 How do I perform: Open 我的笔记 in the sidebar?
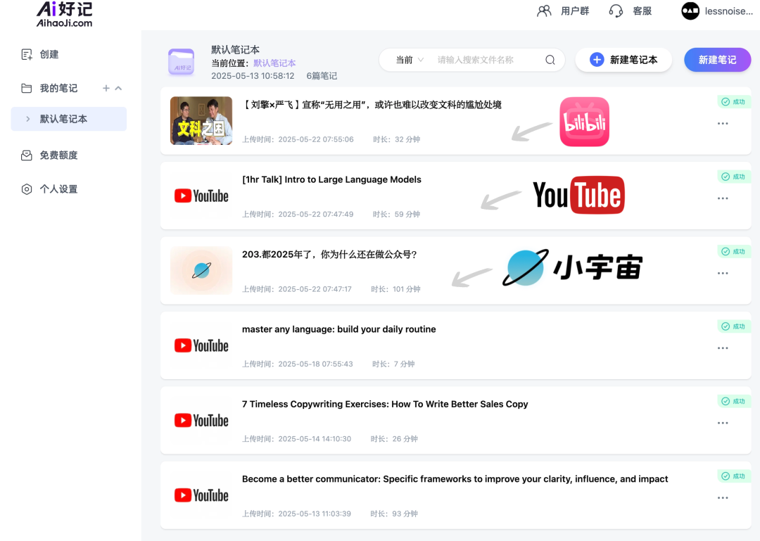click(x=58, y=88)
